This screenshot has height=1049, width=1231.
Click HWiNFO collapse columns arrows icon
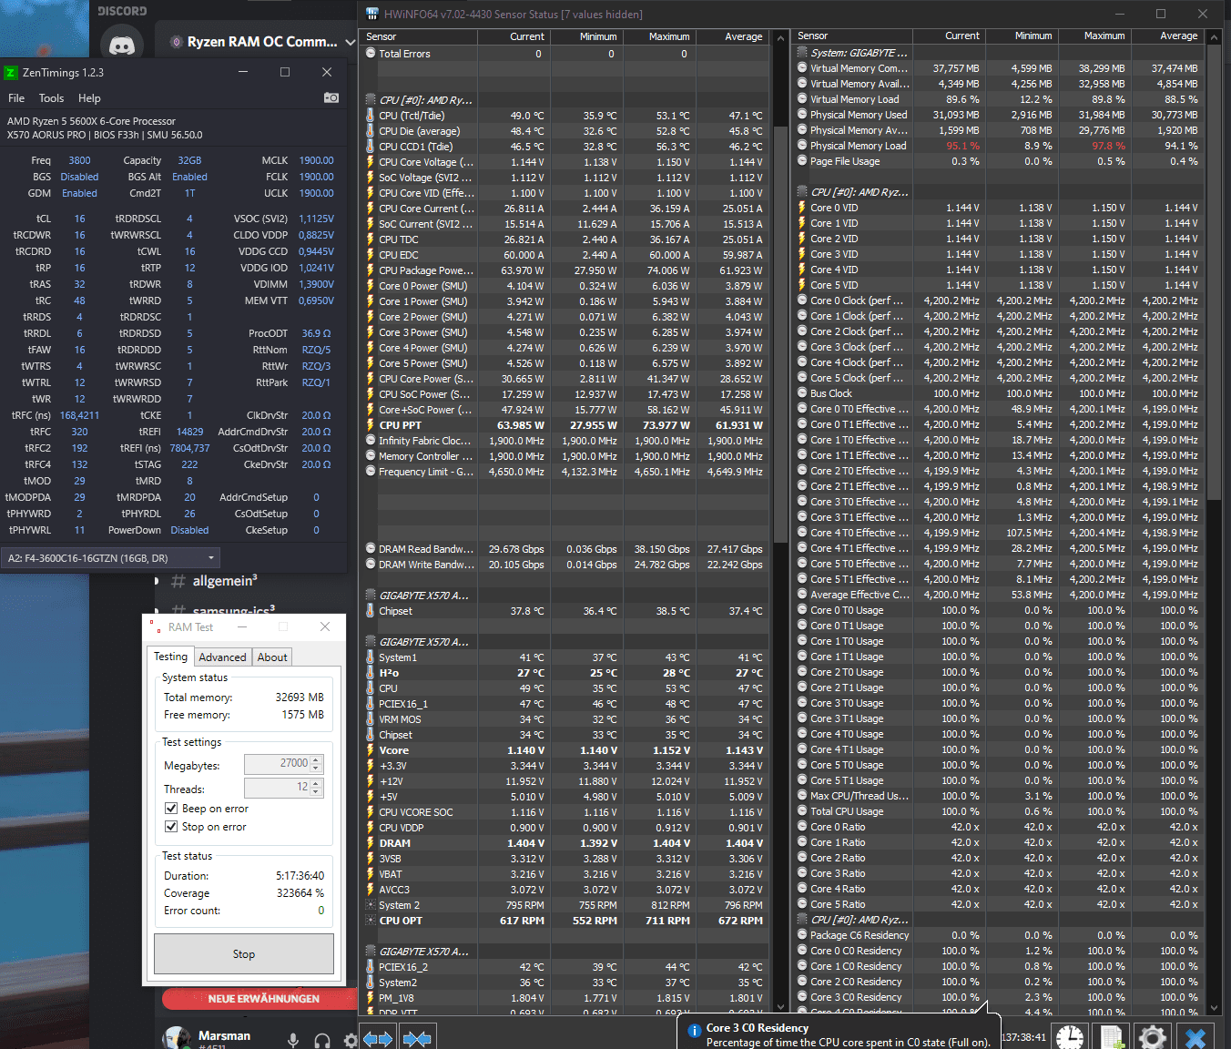[x=417, y=1038]
